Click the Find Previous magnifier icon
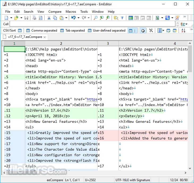Image resolution: width=194 pixels, height=183 pixels. [102, 18]
